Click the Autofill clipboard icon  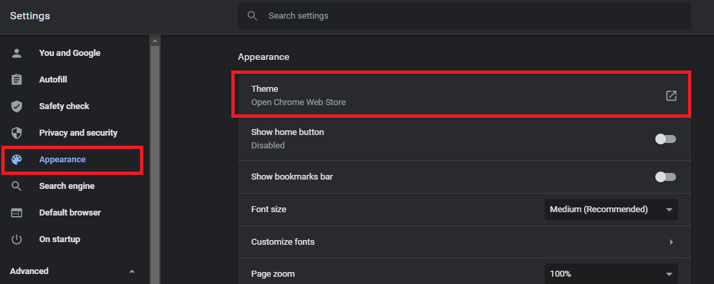click(17, 80)
